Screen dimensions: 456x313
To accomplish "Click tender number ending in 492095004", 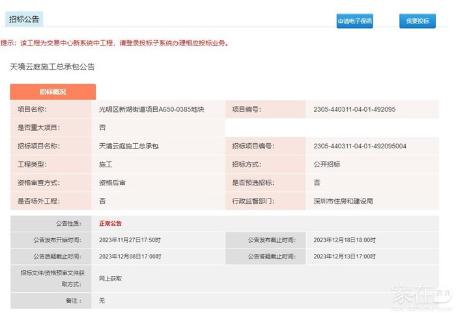I will 360,146.
